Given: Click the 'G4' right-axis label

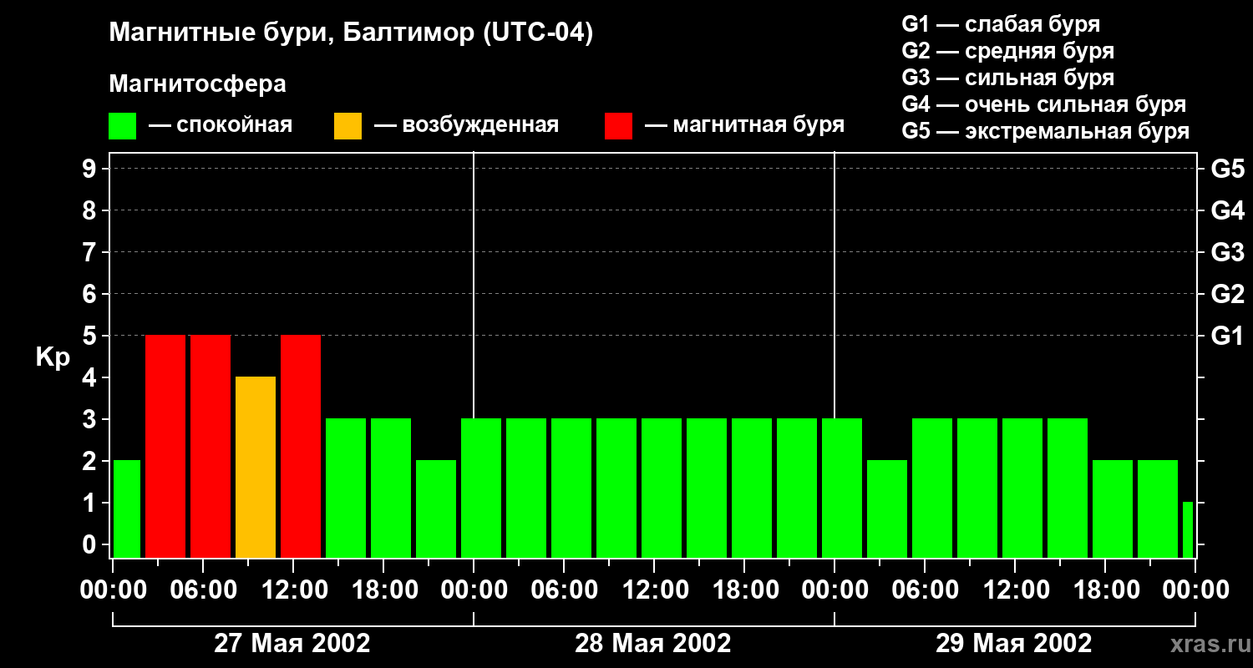Looking at the screenshot, I should point(1228,210).
